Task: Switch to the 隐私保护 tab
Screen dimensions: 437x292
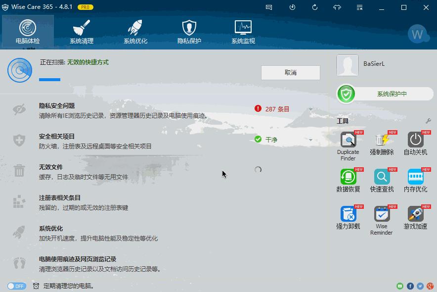Action: tap(189, 32)
